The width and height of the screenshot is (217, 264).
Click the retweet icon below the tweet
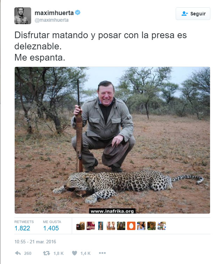tap(46, 253)
